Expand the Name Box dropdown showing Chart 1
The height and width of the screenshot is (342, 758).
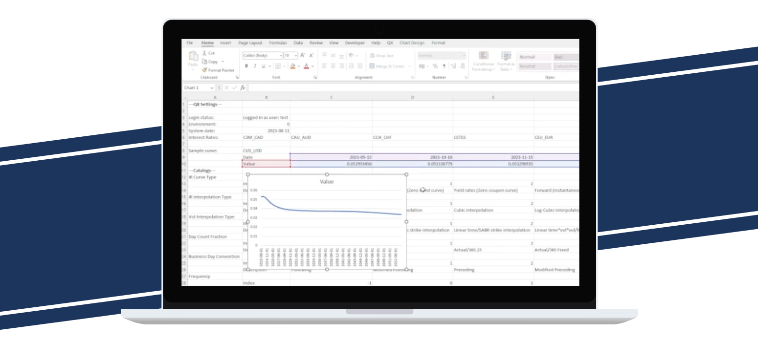coord(212,87)
